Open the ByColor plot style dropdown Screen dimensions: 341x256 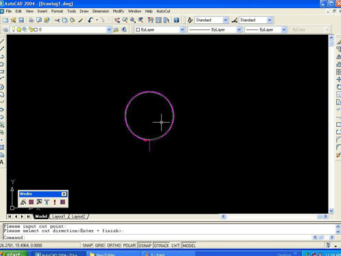tap(327, 29)
